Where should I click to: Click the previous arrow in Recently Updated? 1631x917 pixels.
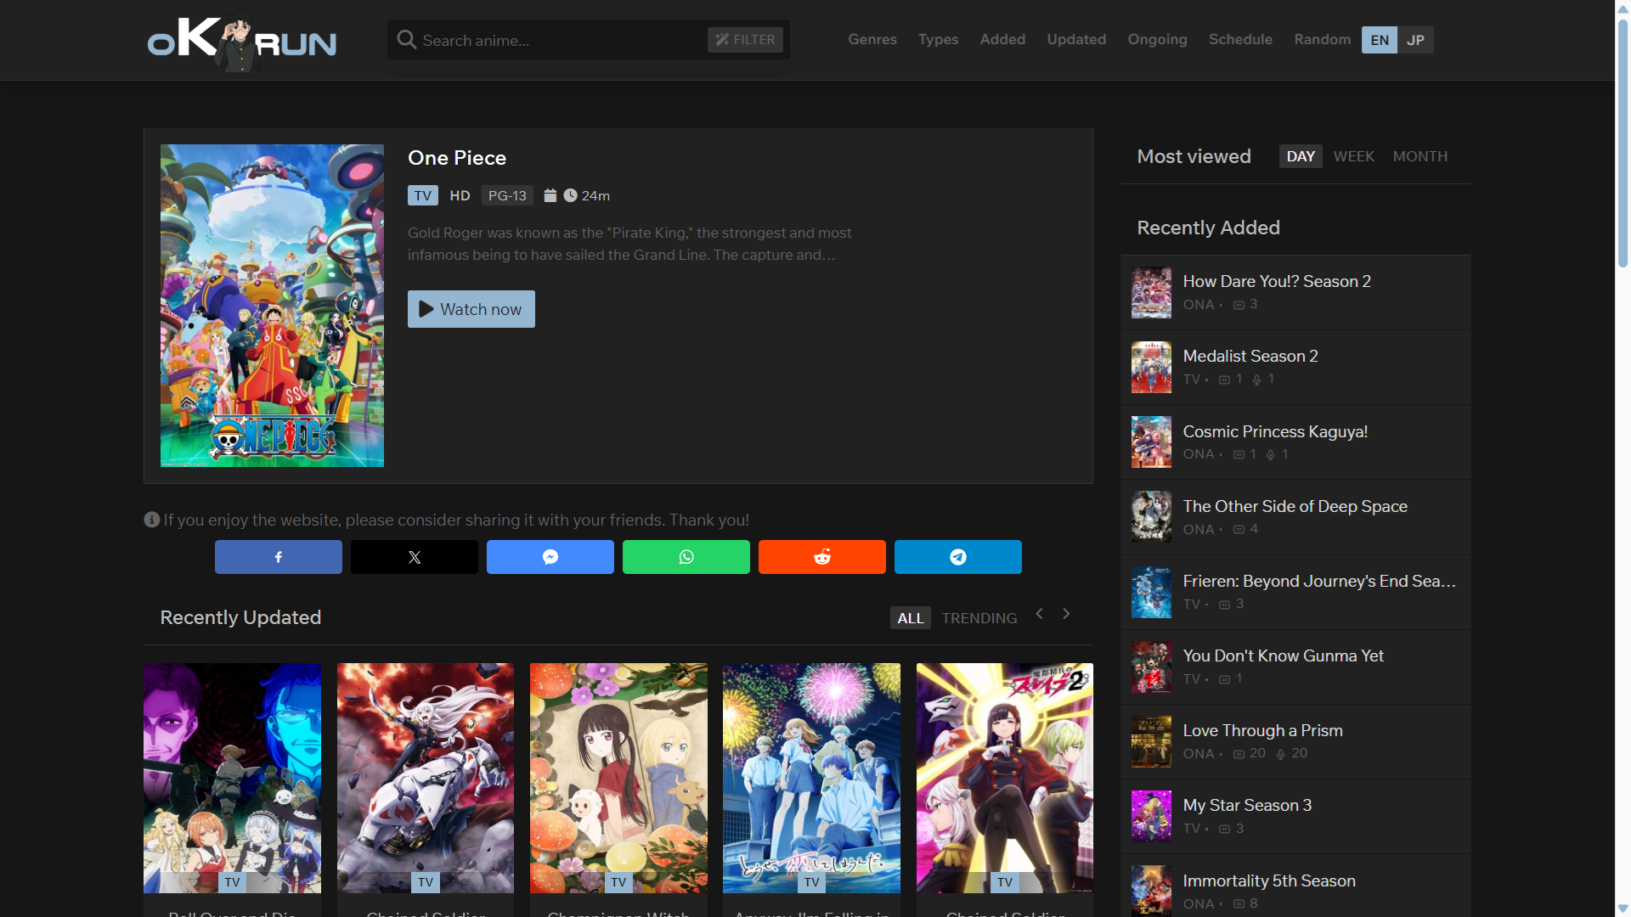(x=1039, y=613)
